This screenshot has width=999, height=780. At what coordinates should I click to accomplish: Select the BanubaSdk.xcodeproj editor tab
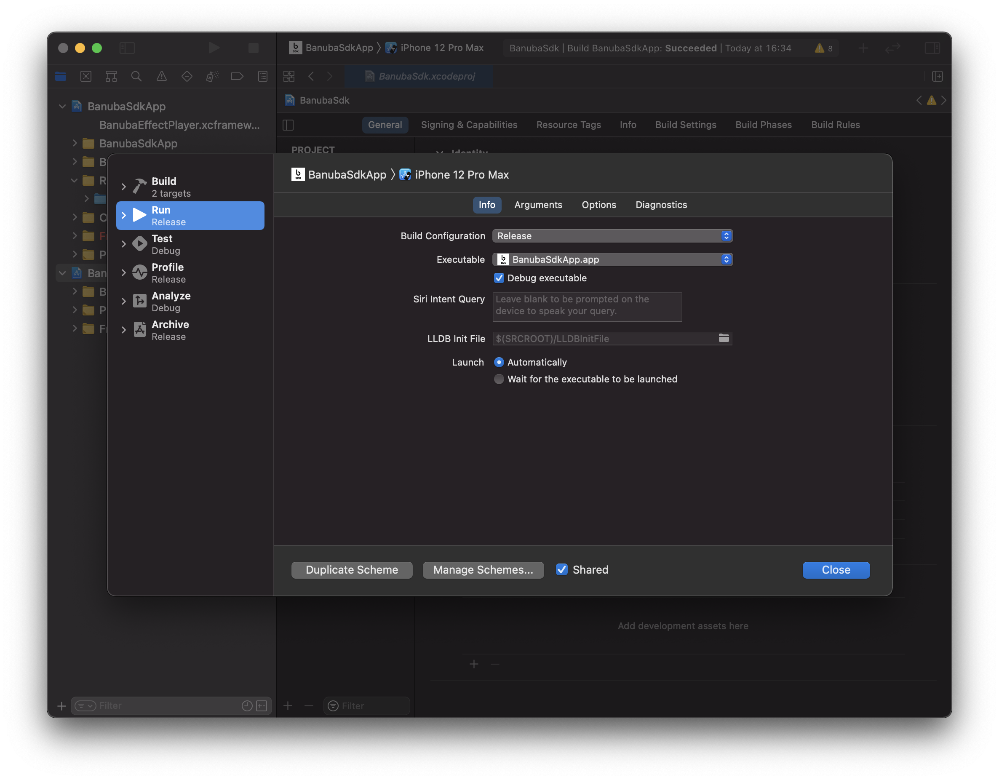419,76
